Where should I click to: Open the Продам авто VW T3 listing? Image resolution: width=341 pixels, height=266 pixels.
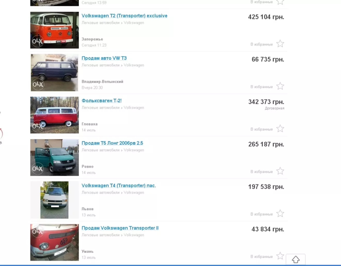click(104, 58)
